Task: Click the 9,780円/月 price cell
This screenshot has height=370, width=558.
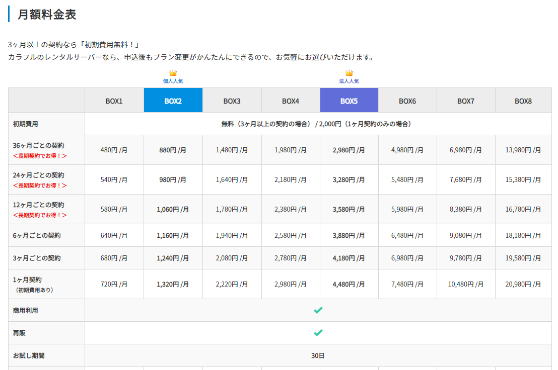Action: [x=465, y=258]
